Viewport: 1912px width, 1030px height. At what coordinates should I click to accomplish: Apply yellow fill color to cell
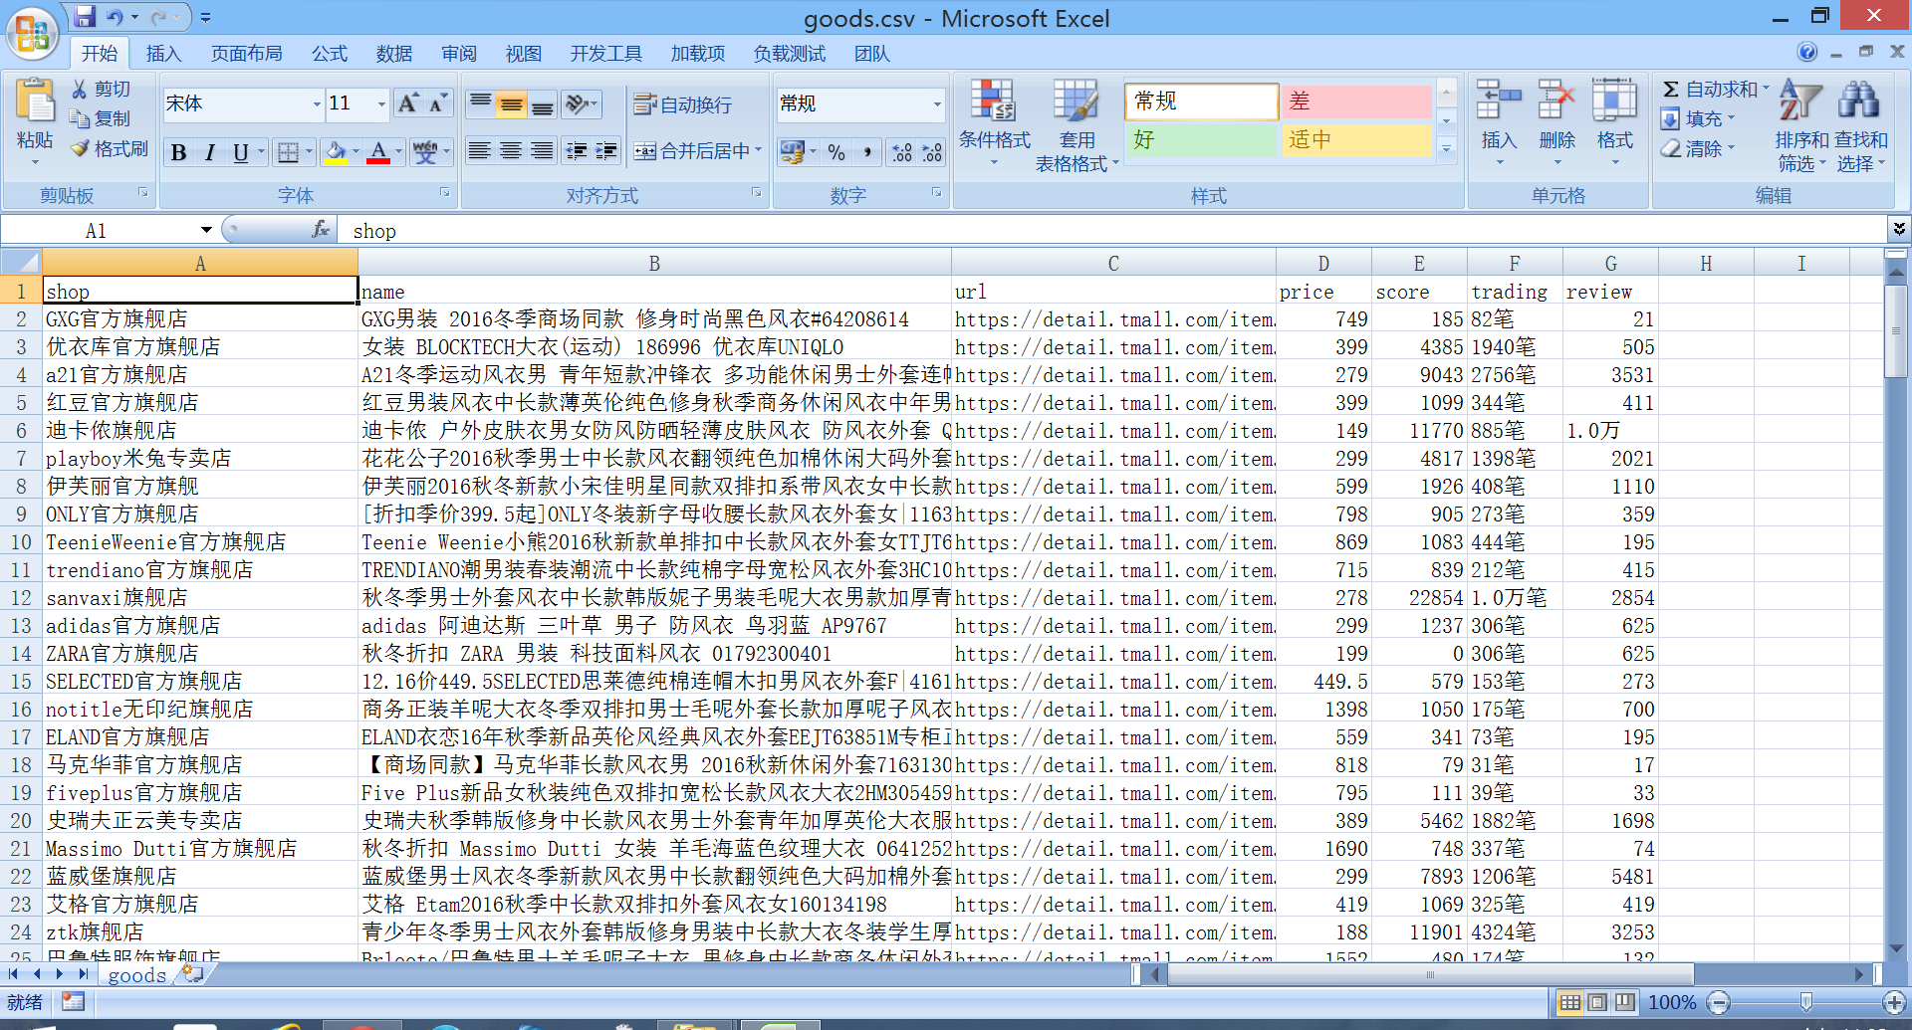[337, 152]
